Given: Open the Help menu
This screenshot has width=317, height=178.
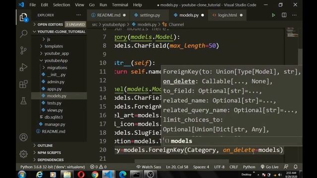Looking at the screenshot, I should [x=137, y=5].
